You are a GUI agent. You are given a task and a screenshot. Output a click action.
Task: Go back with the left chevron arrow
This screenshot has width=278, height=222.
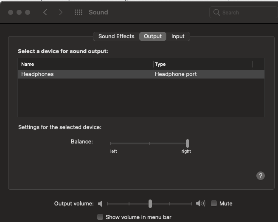(x=45, y=12)
